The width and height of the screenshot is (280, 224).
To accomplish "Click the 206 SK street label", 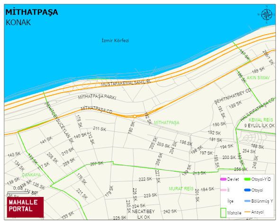I will (159, 159).
